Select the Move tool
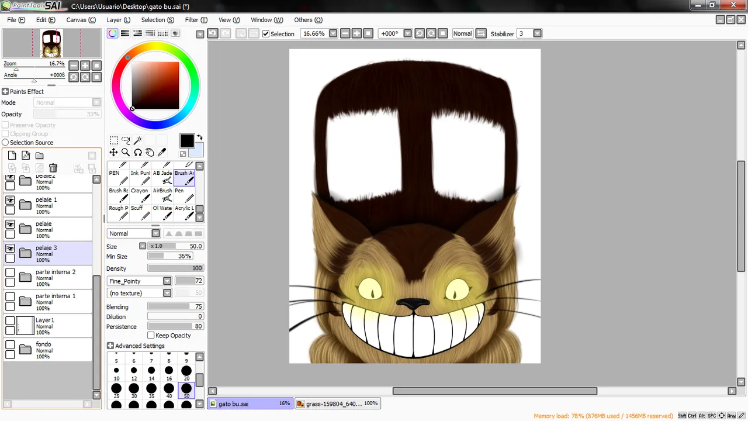Screen dimensions: 748x421 click(x=114, y=152)
